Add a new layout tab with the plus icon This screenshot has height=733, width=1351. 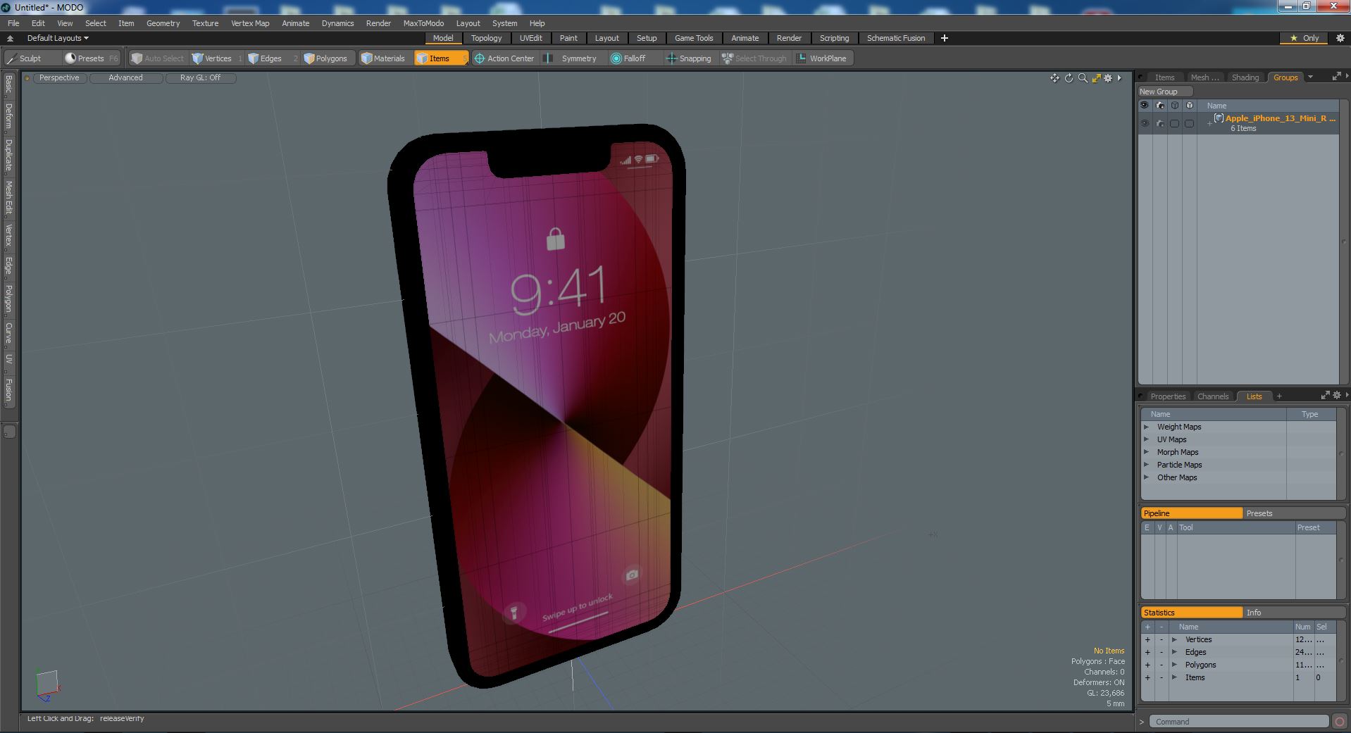944,38
